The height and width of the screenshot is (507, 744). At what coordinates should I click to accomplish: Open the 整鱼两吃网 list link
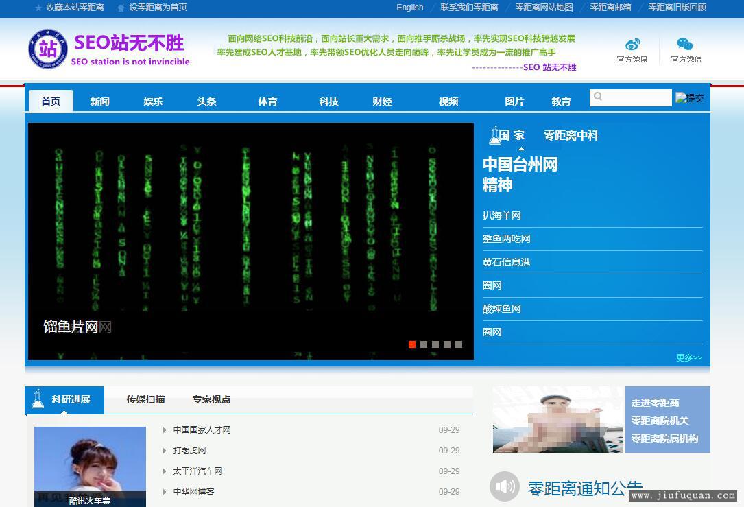pos(506,239)
